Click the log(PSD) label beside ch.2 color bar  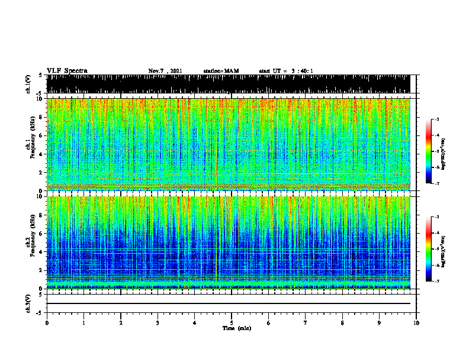tap(444, 251)
